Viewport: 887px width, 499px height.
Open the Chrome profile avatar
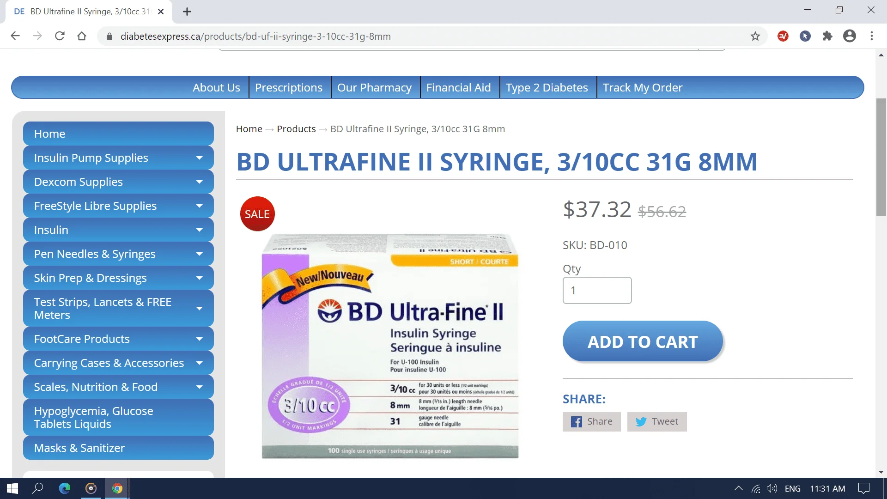(x=850, y=36)
